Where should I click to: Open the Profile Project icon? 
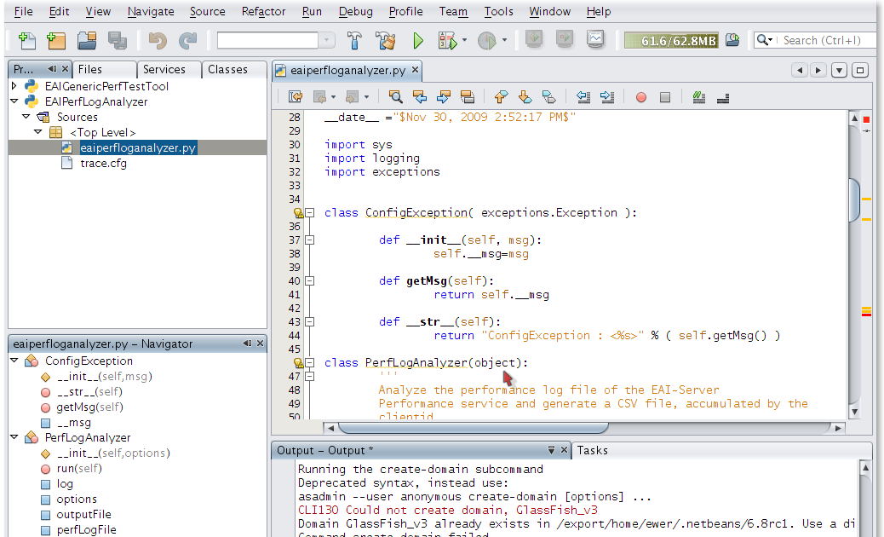485,39
